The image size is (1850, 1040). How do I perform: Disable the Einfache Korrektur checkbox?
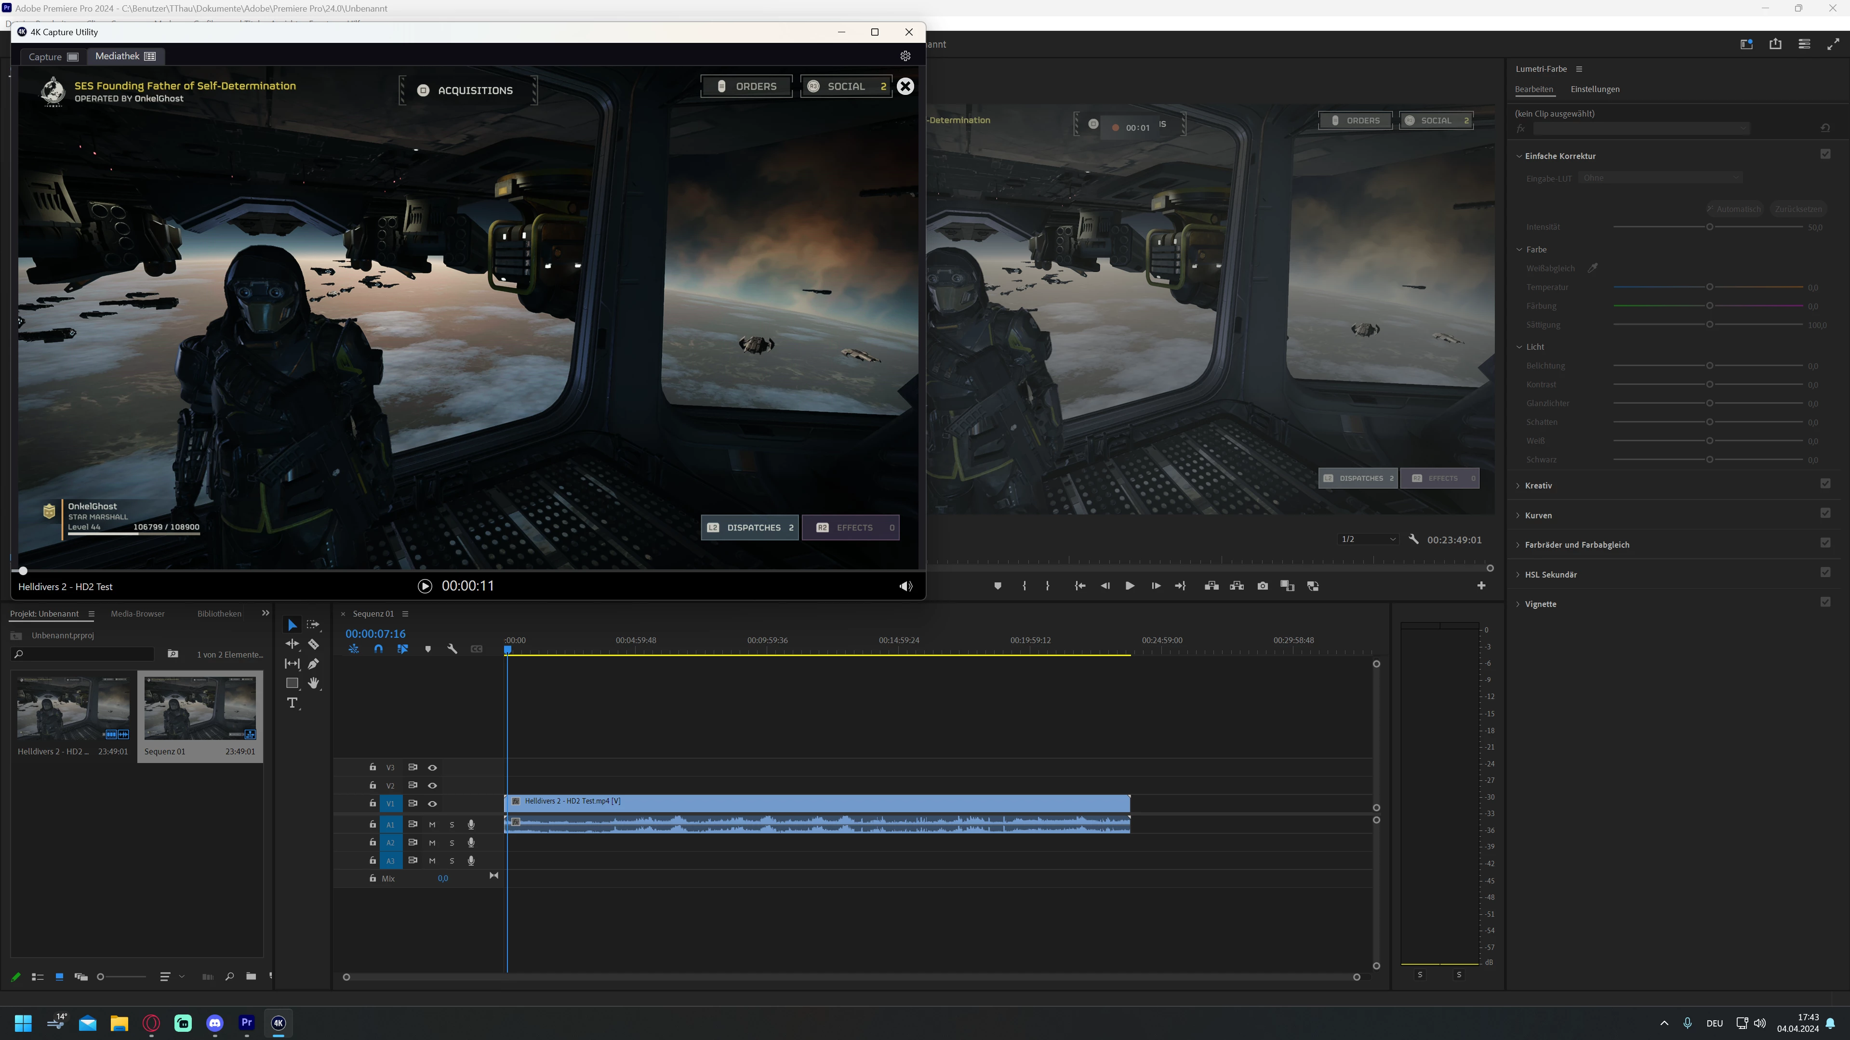pyautogui.click(x=1825, y=154)
